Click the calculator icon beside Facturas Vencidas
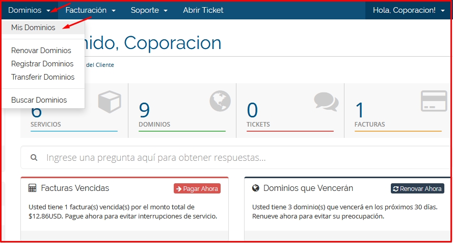Screen dimensions: 453x243 tap(33, 188)
